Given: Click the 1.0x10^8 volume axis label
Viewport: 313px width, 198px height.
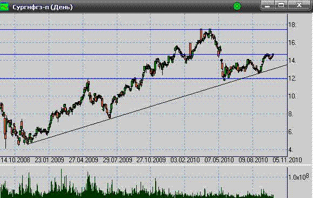Looking at the screenshot, I should pos(298,176).
